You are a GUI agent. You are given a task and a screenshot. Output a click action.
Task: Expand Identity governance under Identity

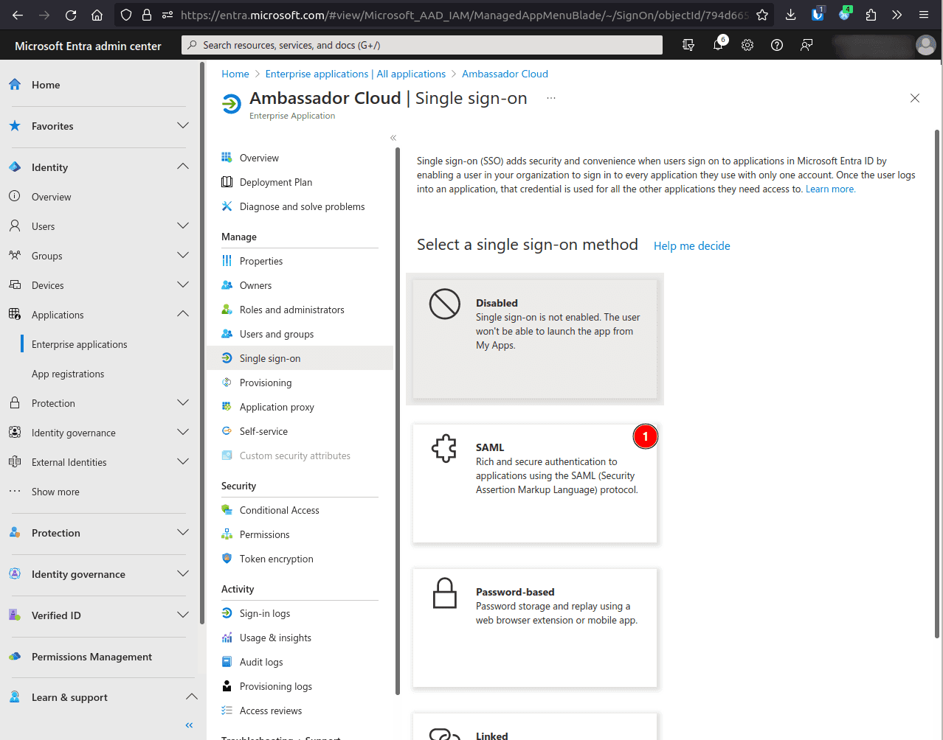183,433
